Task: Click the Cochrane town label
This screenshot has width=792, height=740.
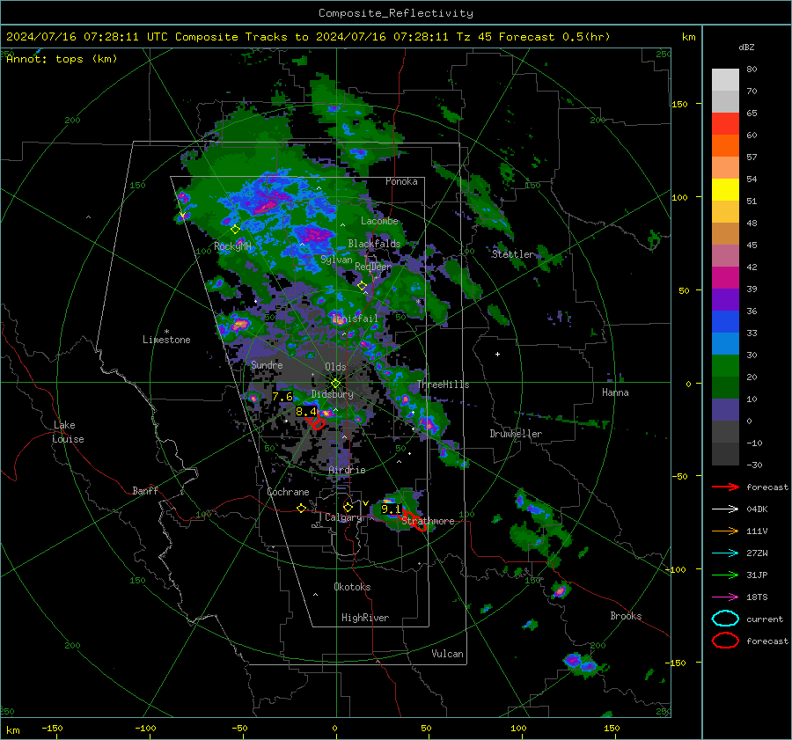Action: 288,492
